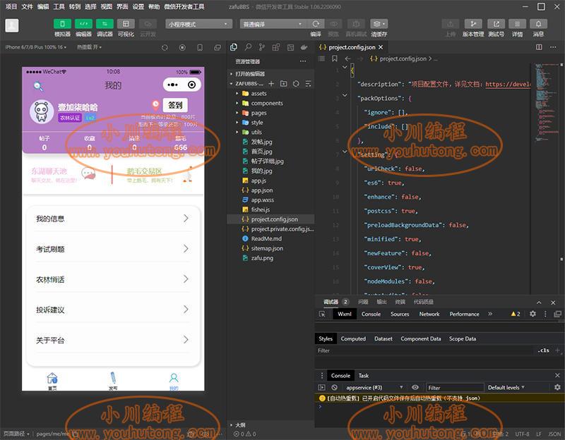Image resolution: width=565 pixels, height=440 pixels.
Task: Click the sign-in button in simulator
Action: click(x=175, y=105)
